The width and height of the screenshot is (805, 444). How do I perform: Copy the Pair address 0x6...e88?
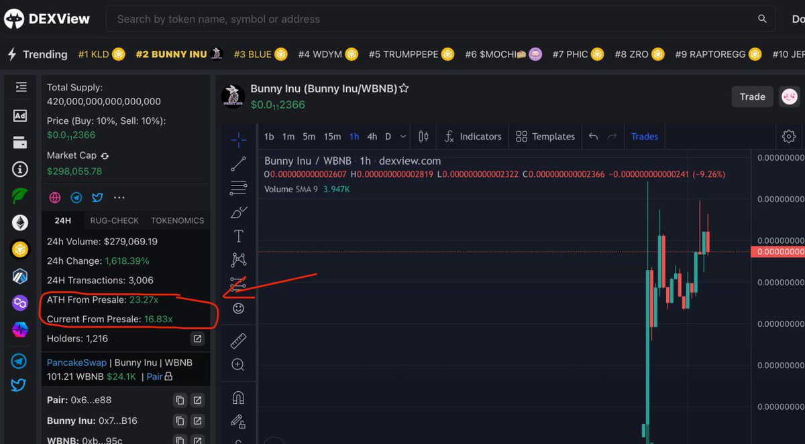pyautogui.click(x=180, y=400)
